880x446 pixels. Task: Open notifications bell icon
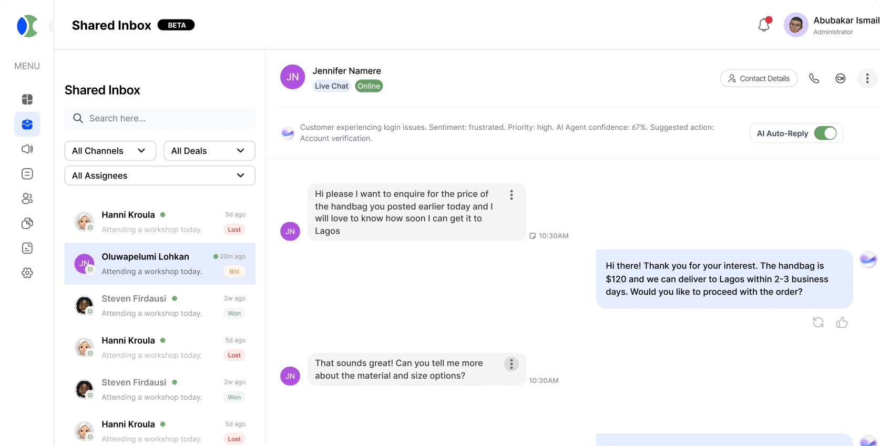[x=764, y=25]
